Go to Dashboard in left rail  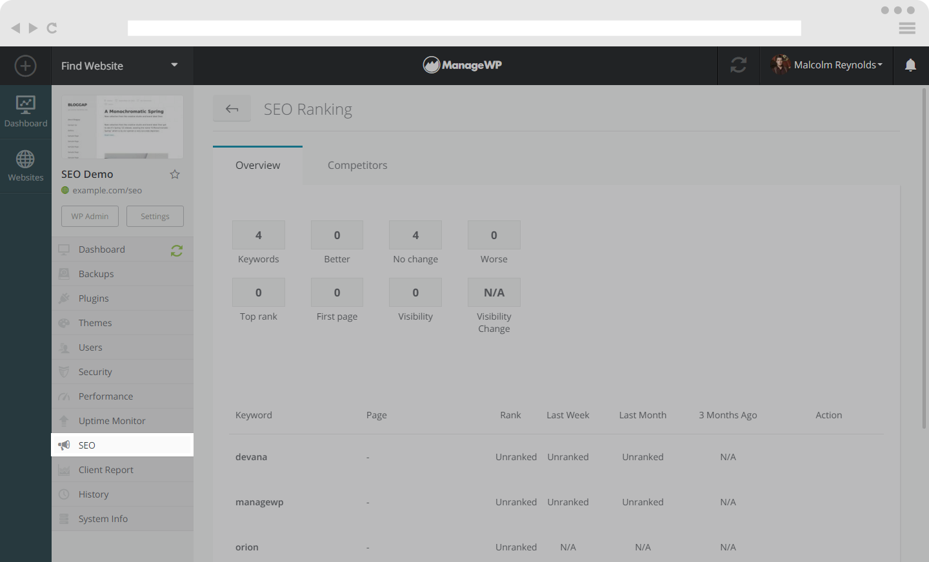coord(26,111)
